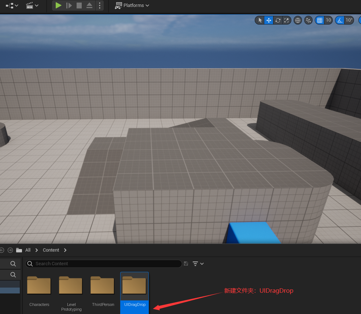This screenshot has width=361, height=314.
Task: Go back in Content Browser history
Action: click(x=2, y=250)
